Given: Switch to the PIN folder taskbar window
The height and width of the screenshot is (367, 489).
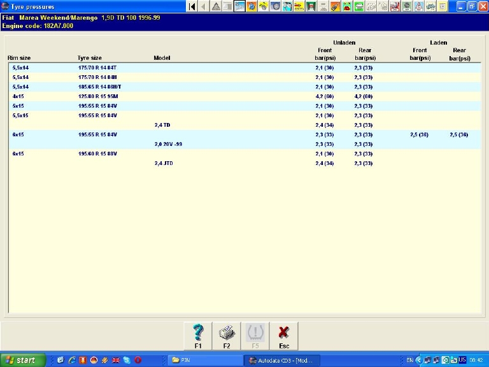Looking at the screenshot, I should (205, 361).
